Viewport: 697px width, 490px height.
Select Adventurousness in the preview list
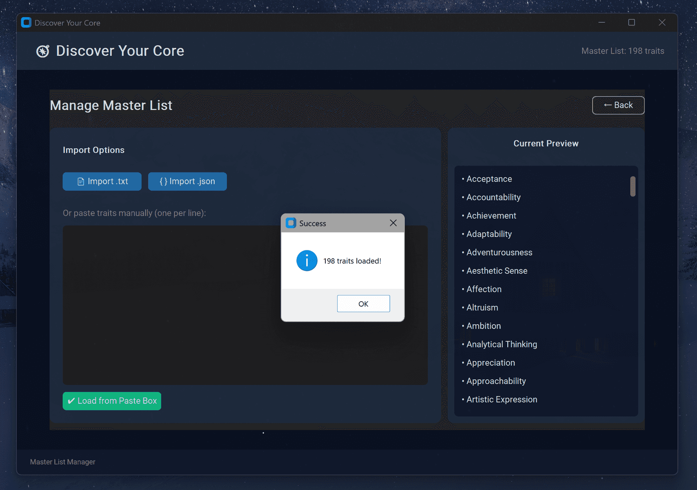(500, 253)
